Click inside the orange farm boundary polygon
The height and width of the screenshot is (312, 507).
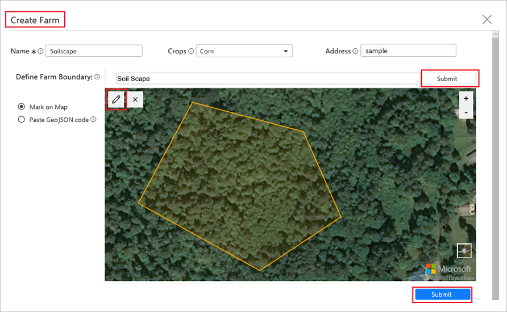click(x=239, y=187)
